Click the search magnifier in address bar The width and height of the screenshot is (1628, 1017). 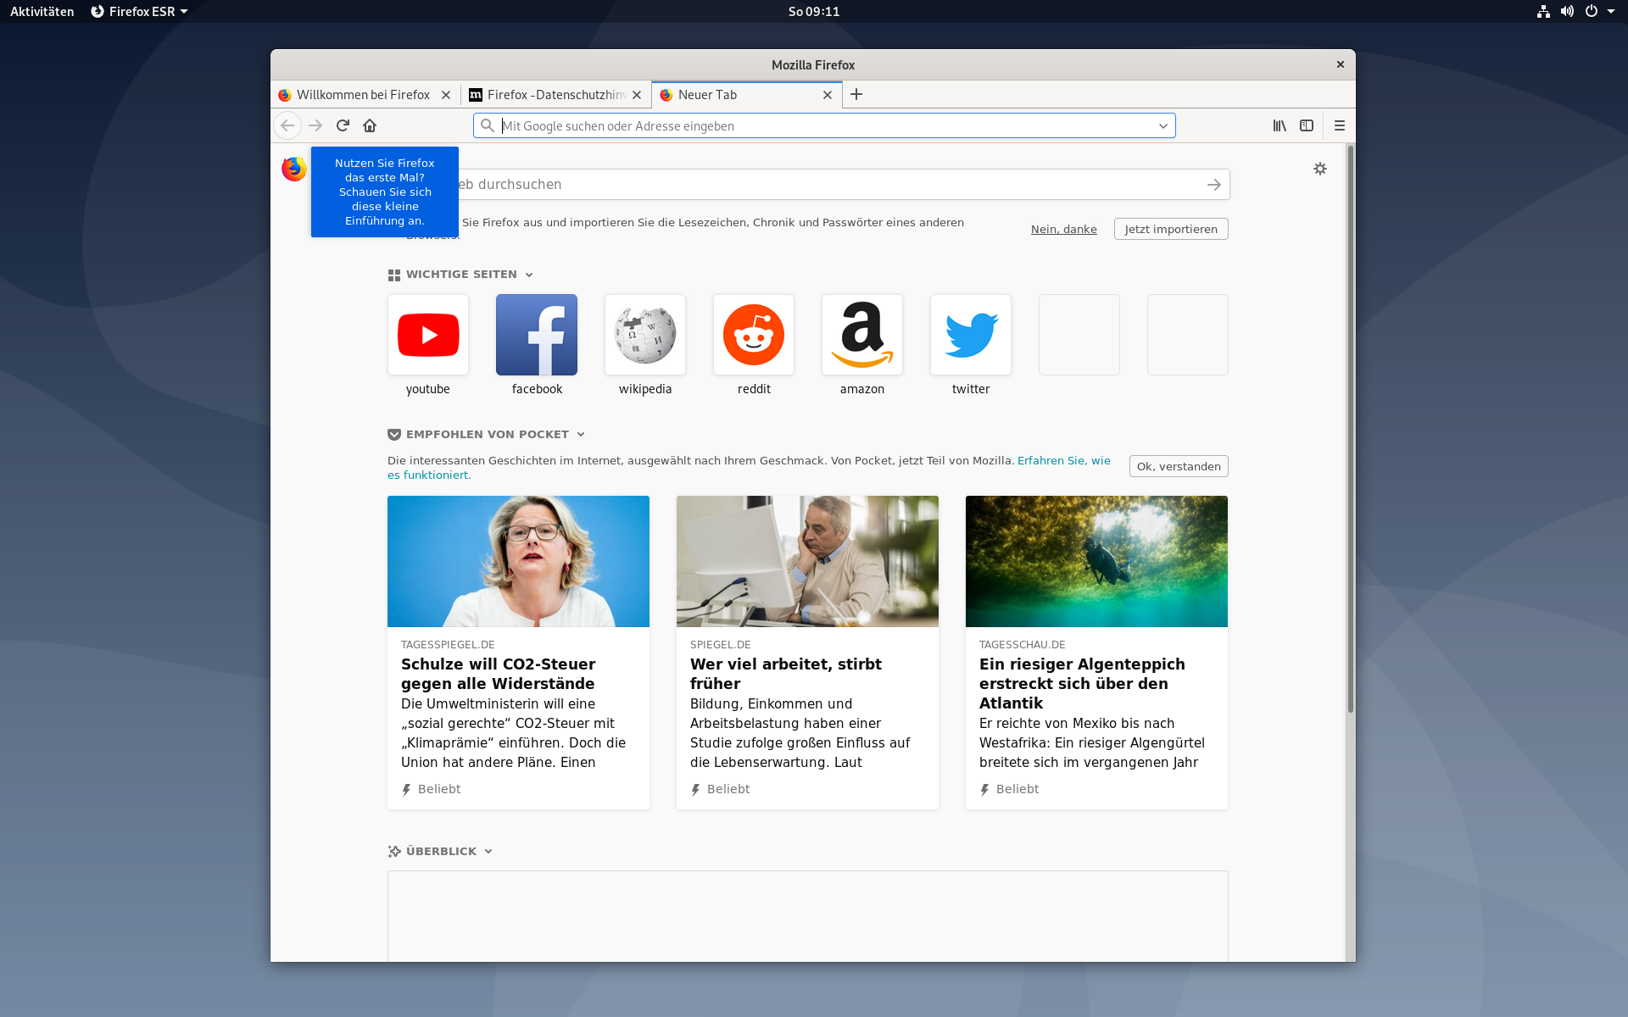[x=488, y=125]
